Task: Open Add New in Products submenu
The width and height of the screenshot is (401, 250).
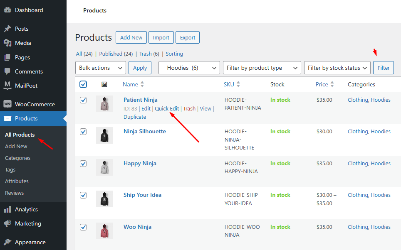Action: pyautogui.click(x=16, y=146)
